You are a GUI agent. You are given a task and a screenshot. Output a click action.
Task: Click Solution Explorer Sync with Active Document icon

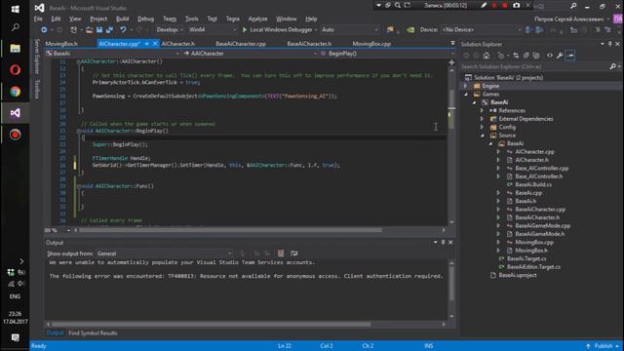(x=516, y=56)
